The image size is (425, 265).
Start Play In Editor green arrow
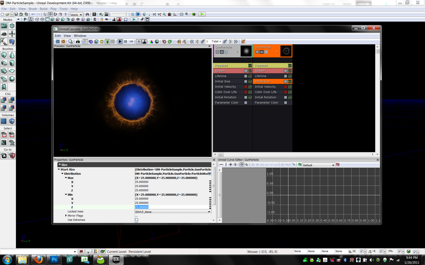(x=202, y=14)
